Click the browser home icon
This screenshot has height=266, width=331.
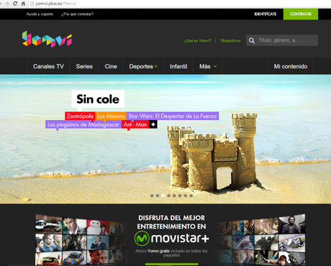(x=23, y=4)
